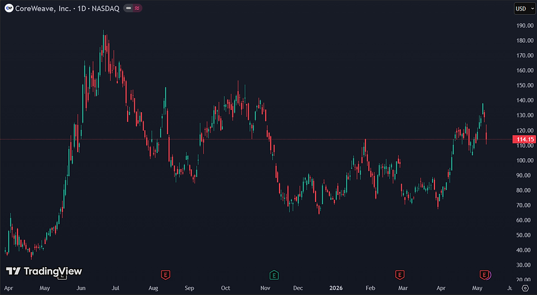Screen dimensions: 537x295
Task: Click the 2026 year label on time axis
Action: coord(336,288)
